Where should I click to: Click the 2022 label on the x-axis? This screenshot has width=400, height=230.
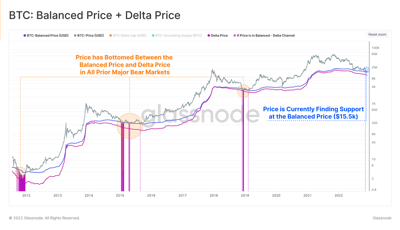(x=339, y=195)
